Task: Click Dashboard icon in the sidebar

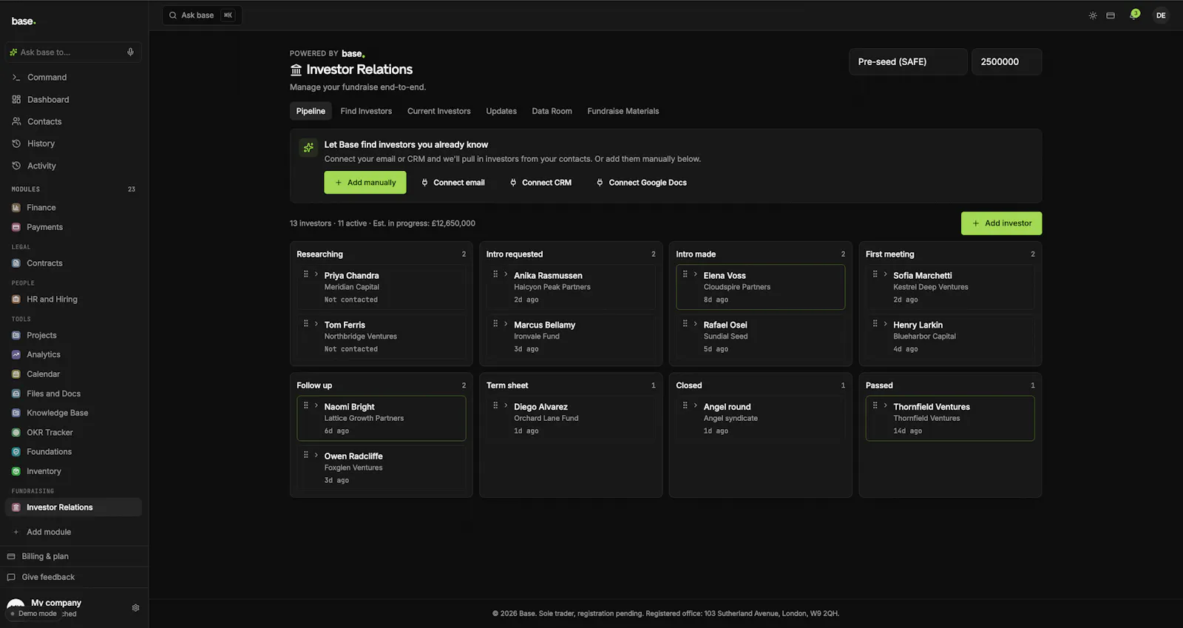Action: coord(16,100)
